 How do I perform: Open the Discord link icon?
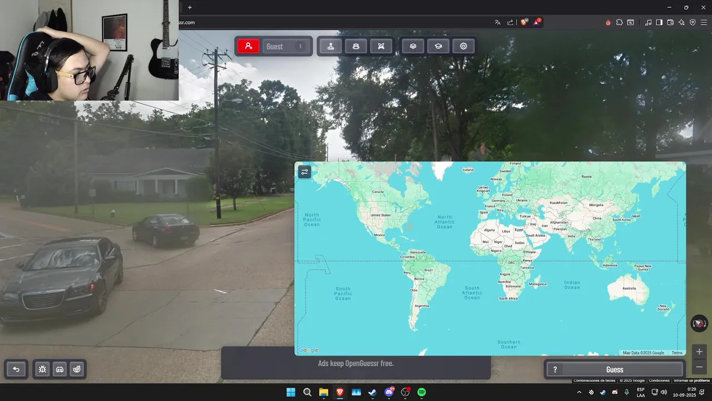(x=60, y=369)
